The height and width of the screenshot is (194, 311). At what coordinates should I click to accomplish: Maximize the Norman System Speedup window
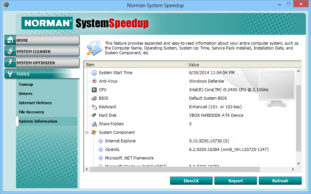[x=289, y=4]
